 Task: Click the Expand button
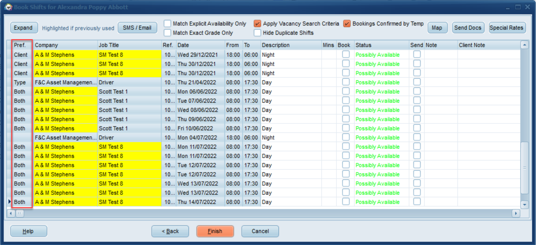[24, 28]
